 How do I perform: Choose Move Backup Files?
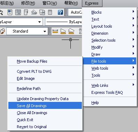(45, 61)
